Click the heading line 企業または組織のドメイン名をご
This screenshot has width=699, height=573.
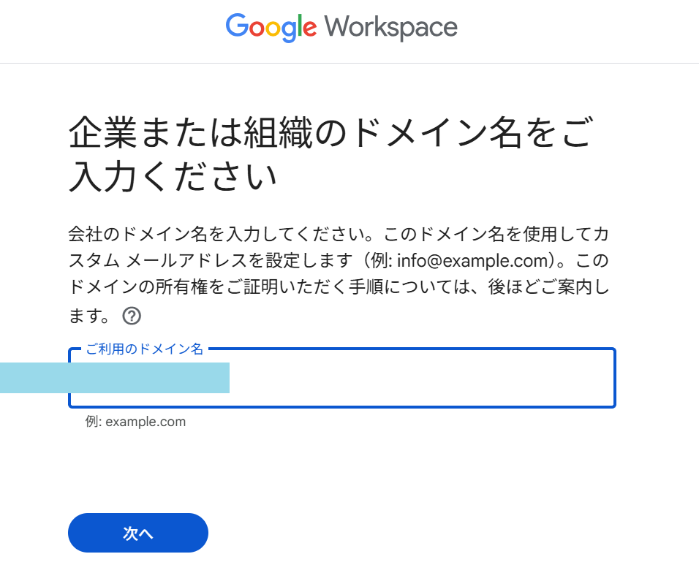pyautogui.click(x=329, y=134)
